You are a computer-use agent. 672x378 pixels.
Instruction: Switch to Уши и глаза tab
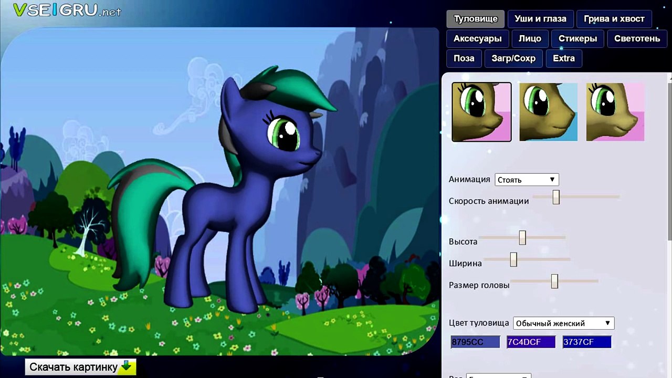[x=540, y=19]
